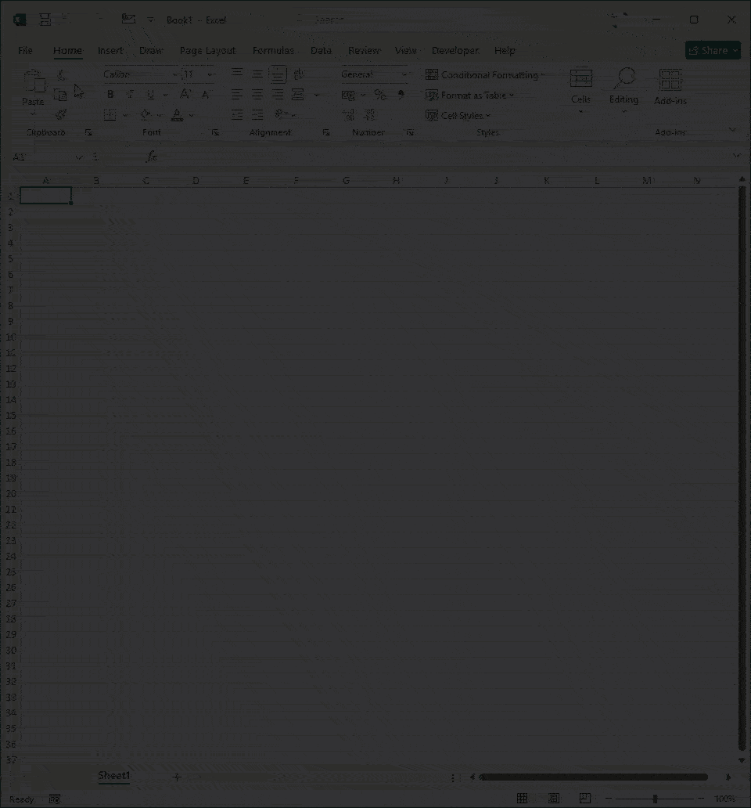Click the Decrease Indent icon

click(237, 114)
